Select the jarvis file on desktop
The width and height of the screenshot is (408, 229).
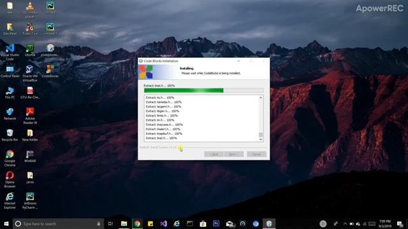pos(30,178)
